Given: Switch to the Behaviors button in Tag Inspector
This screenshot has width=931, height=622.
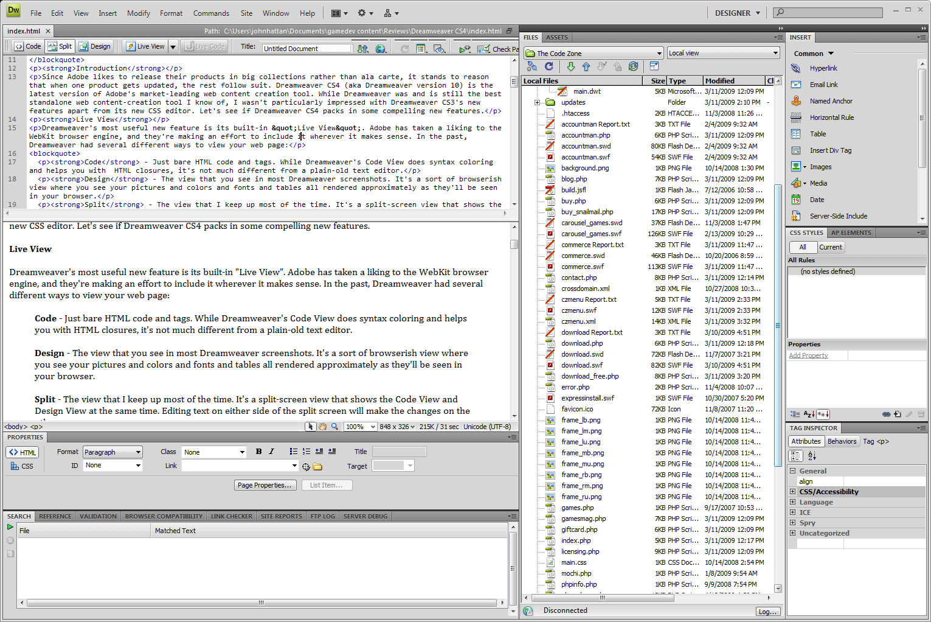Looking at the screenshot, I should coord(842,441).
